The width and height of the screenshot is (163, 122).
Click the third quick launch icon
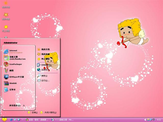click(19, 120)
